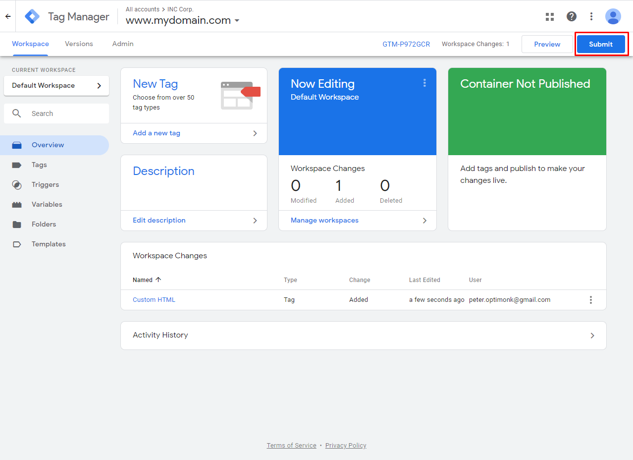The height and width of the screenshot is (460, 633).
Task: Click the Add a new tag link
Action: tap(157, 133)
